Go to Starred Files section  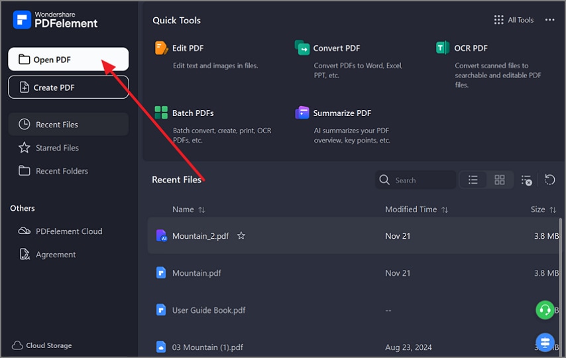click(x=57, y=148)
